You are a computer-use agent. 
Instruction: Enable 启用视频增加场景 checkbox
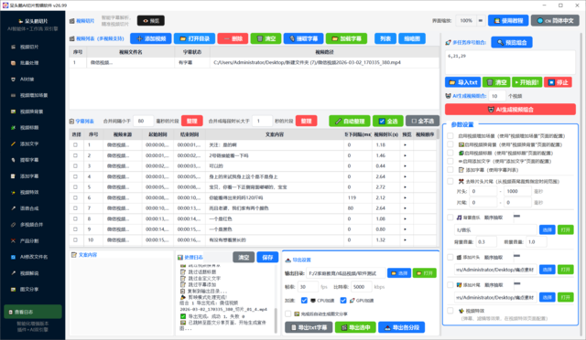(x=450, y=136)
